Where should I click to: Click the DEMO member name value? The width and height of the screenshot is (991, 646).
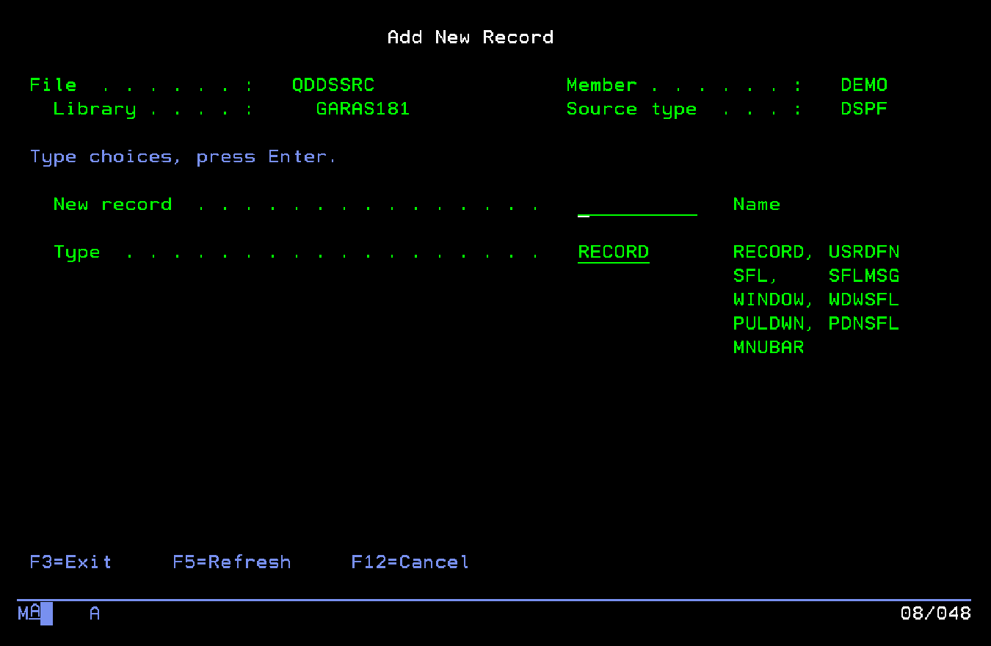(x=863, y=85)
